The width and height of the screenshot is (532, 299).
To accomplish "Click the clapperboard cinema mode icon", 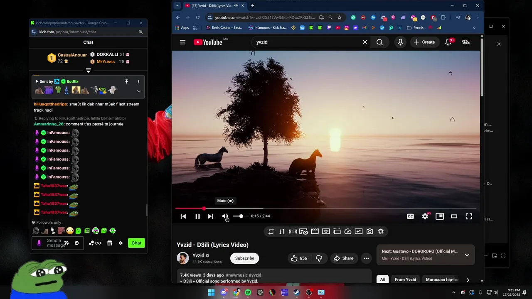I will (315, 232).
